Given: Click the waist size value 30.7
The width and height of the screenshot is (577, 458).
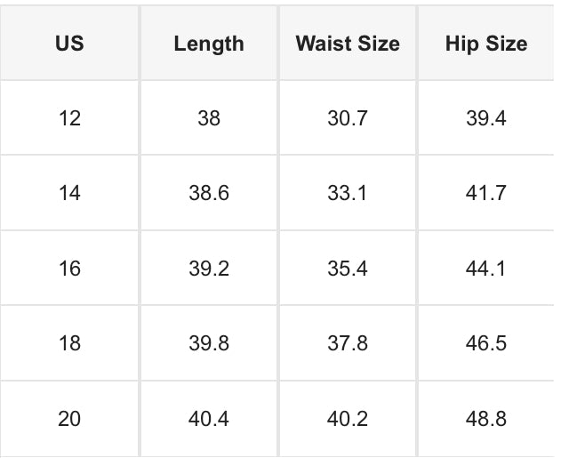Looking at the screenshot, I should 348,118.
